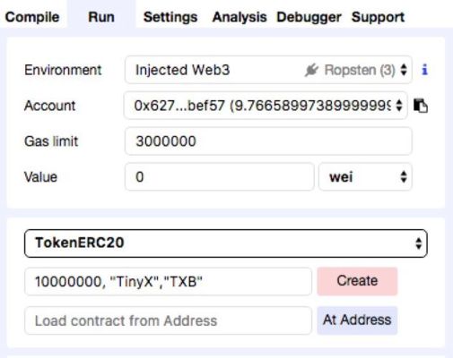Click the constructor arguments field with TinyX
Viewport: 453px width, 358px height.
pyautogui.click(x=168, y=281)
